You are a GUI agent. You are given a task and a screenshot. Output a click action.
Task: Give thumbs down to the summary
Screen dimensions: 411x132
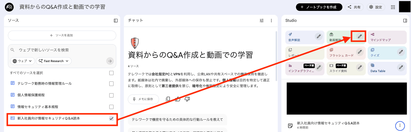point(187,99)
